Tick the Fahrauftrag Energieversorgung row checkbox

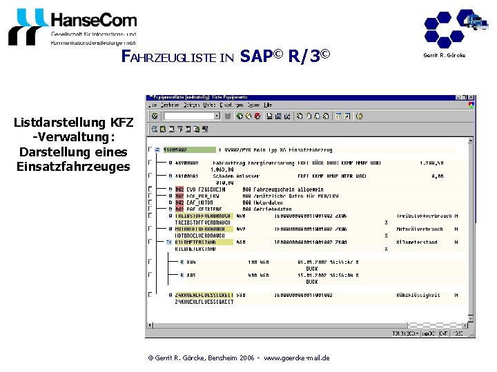pos(150,163)
